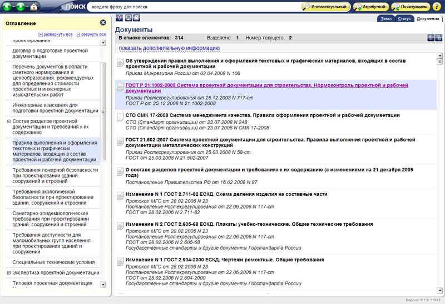Click the green Forward navigation arrow
This screenshot has width=445, height=304.
(21, 7)
